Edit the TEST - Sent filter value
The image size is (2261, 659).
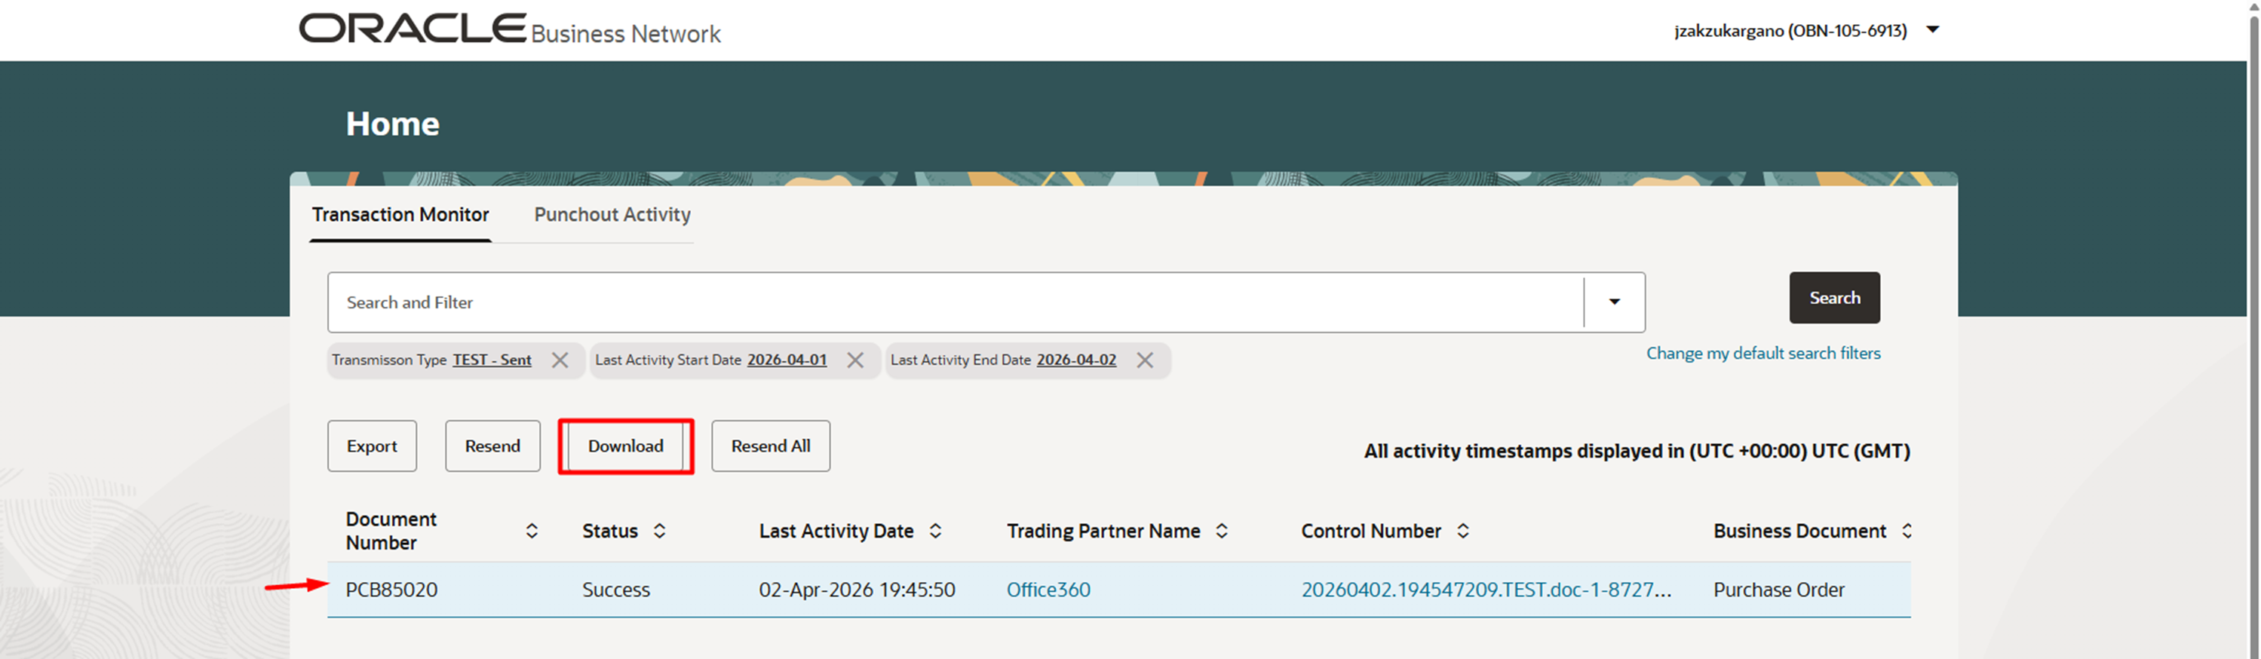click(492, 360)
